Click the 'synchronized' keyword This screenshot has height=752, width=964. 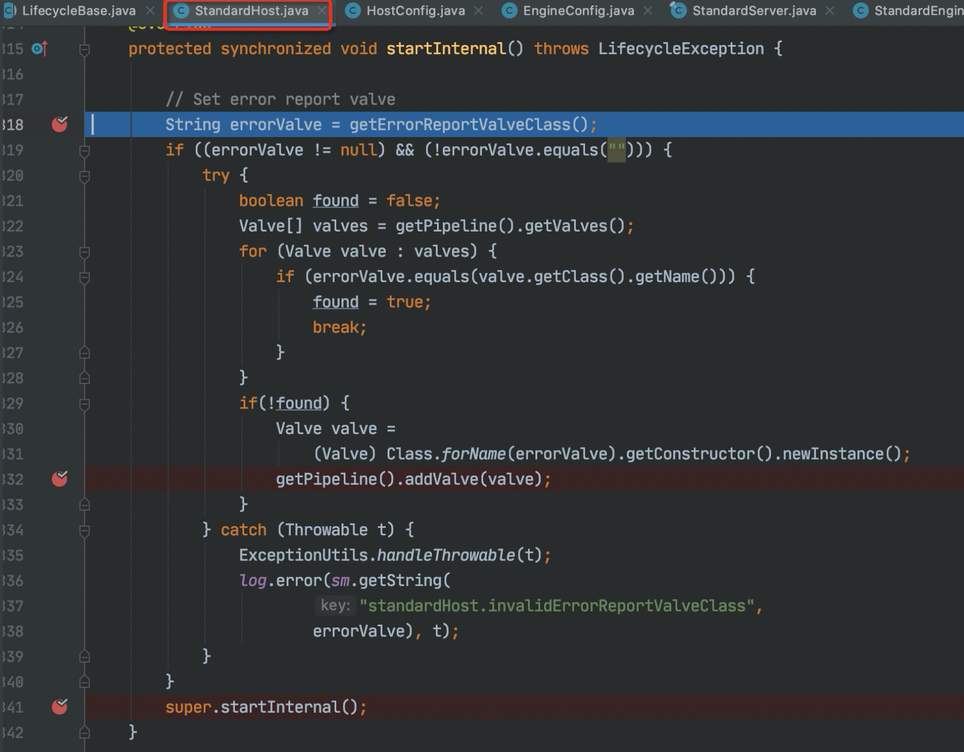click(x=275, y=49)
